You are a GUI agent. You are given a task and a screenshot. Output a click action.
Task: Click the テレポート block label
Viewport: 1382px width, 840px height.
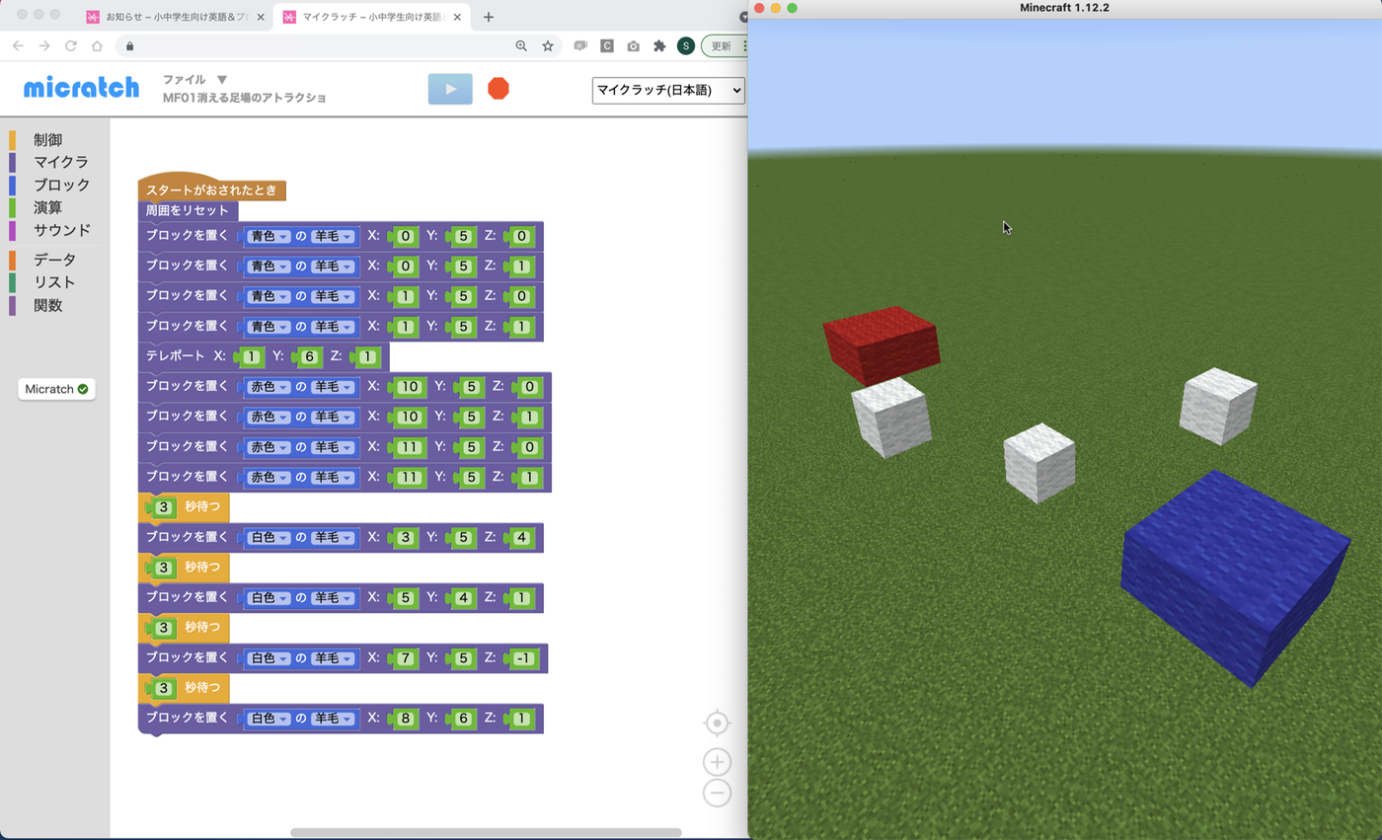coord(176,355)
